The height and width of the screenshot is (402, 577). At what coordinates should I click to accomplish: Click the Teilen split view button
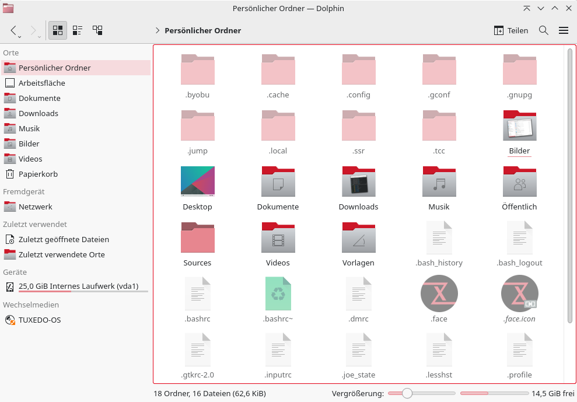(510, 30)
